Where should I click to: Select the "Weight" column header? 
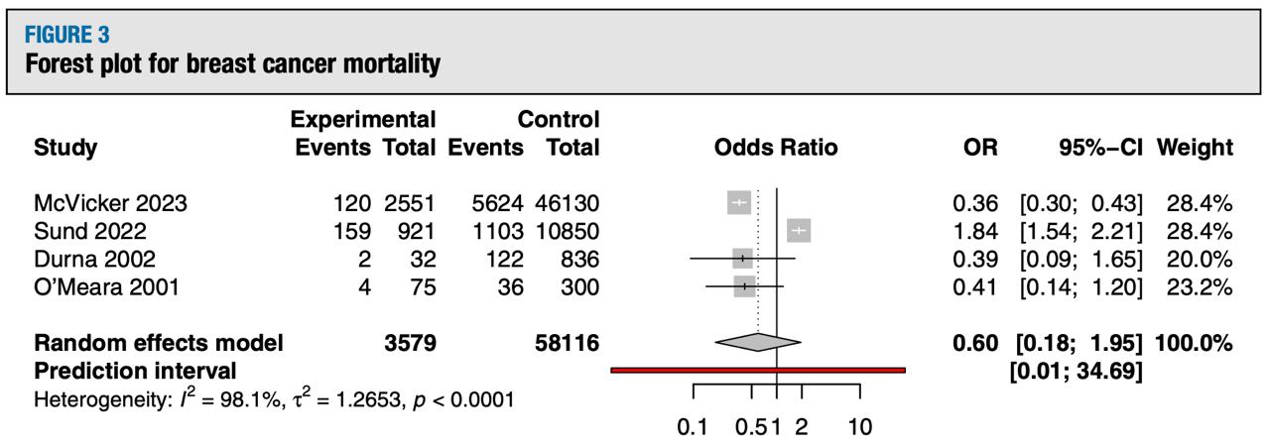point(1195,149)
